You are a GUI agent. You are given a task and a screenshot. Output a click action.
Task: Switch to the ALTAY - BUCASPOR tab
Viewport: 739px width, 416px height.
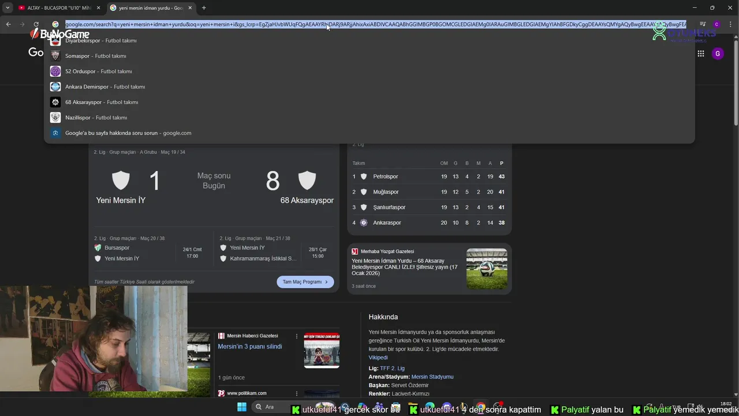point(58,8)
